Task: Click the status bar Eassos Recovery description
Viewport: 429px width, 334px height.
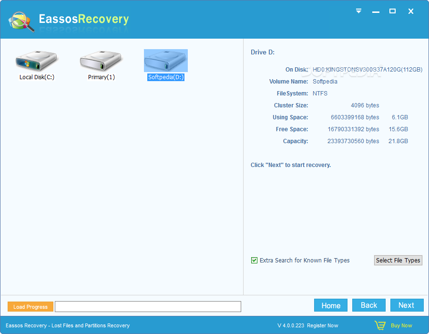Action: coord(68,325)
